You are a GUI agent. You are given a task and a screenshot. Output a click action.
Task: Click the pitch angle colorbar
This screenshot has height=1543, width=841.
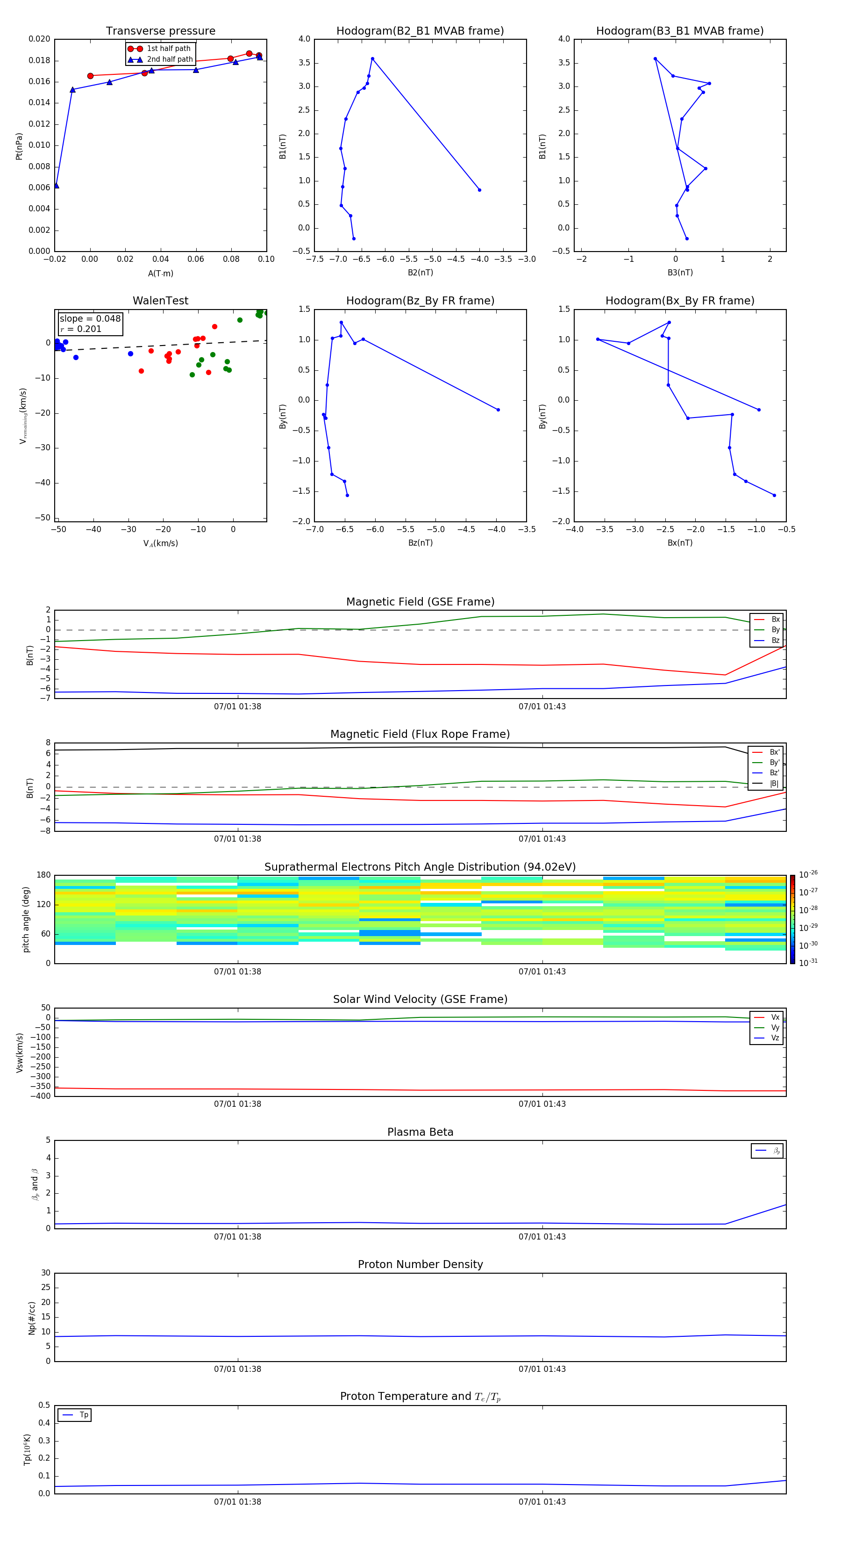(x=792, y=919)
